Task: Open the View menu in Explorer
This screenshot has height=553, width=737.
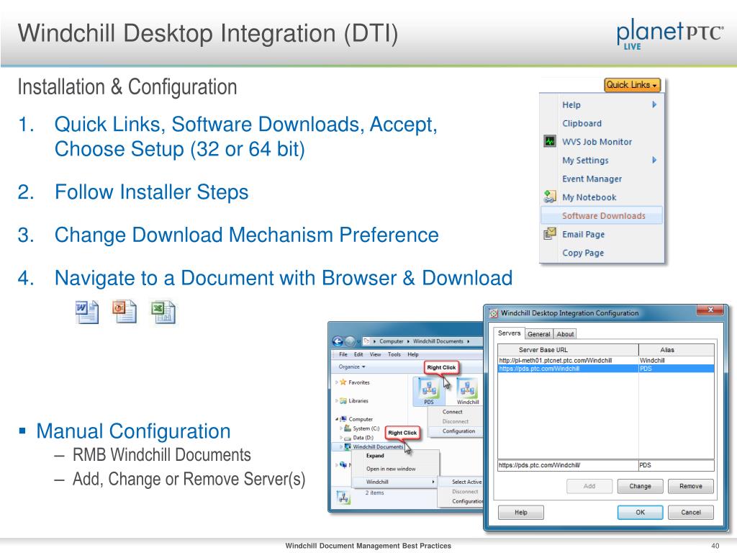Action: (376, 354)
